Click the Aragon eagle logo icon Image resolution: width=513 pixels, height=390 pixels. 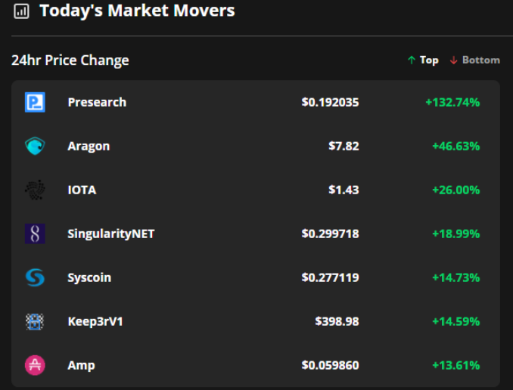coord(35,146)
